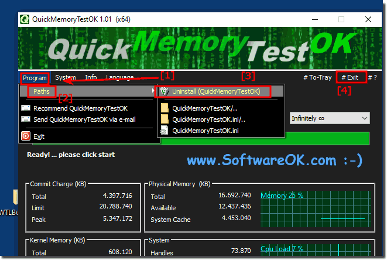Open the QuickMemoryTestOK/.. folder entry
Viewport: 387px width, 260px height.
pos(221,108)
